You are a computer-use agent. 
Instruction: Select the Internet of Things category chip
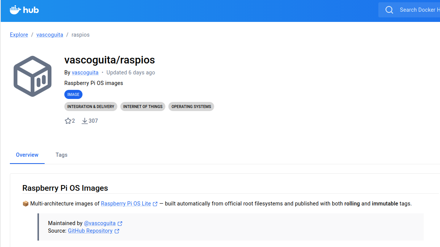(x=143, y=107)
